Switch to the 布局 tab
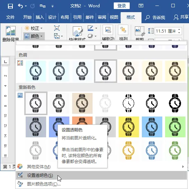This screenshot has width=189, height=189. pos(65,17)
